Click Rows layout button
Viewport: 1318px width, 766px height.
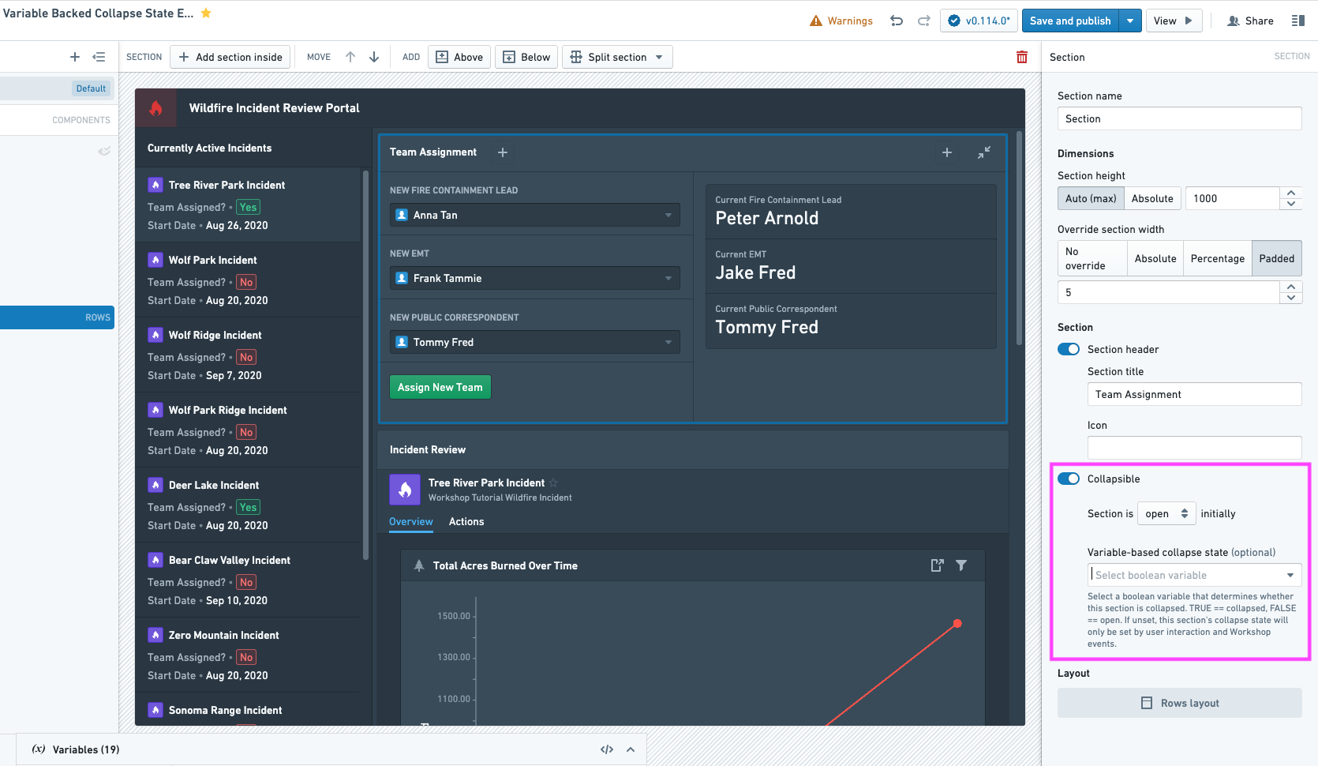[1179, 703]
